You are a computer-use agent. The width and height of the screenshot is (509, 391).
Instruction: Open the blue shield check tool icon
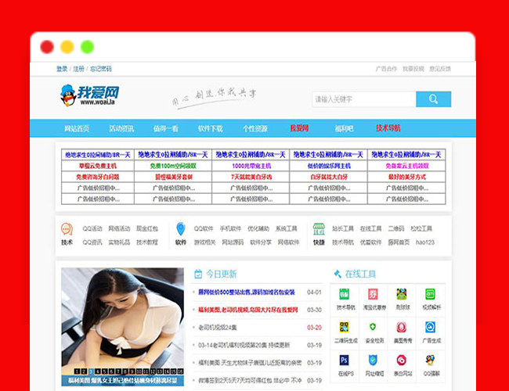tap(373, 361)
